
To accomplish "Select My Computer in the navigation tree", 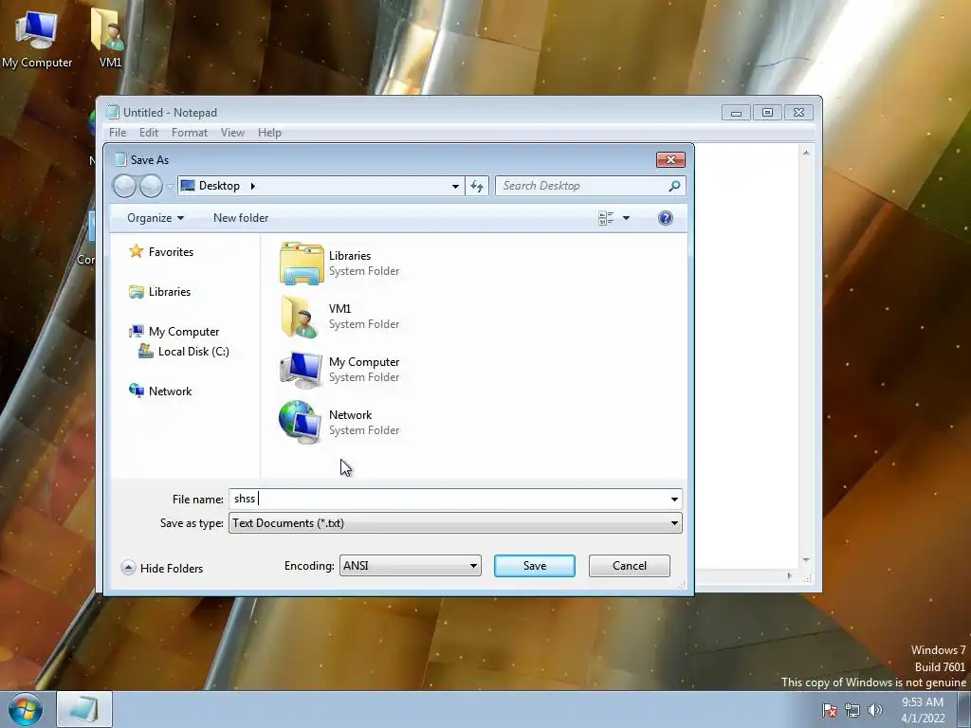I will [184, 332].
